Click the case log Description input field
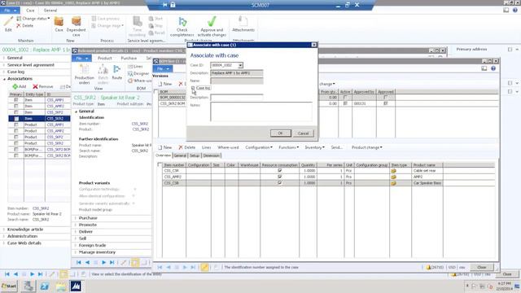This screenshot has height=293, width=521. [237, 98]
